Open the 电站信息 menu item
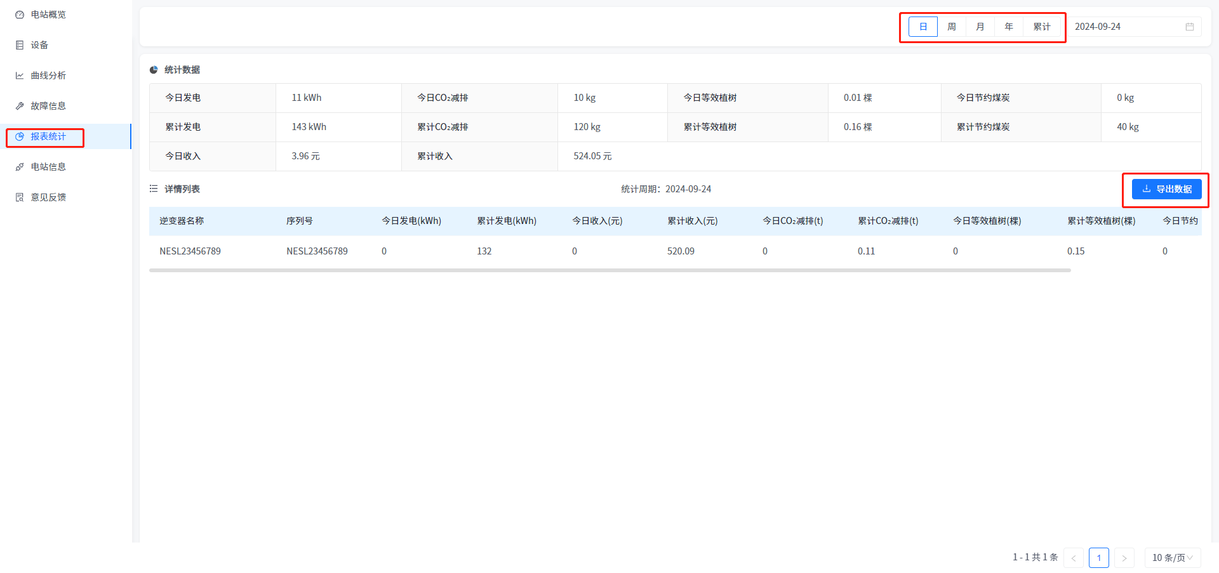This screenshot has height=573, width=1219. point(48,167)
